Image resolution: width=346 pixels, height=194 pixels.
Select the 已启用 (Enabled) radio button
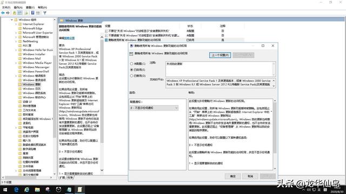point(131,70)
